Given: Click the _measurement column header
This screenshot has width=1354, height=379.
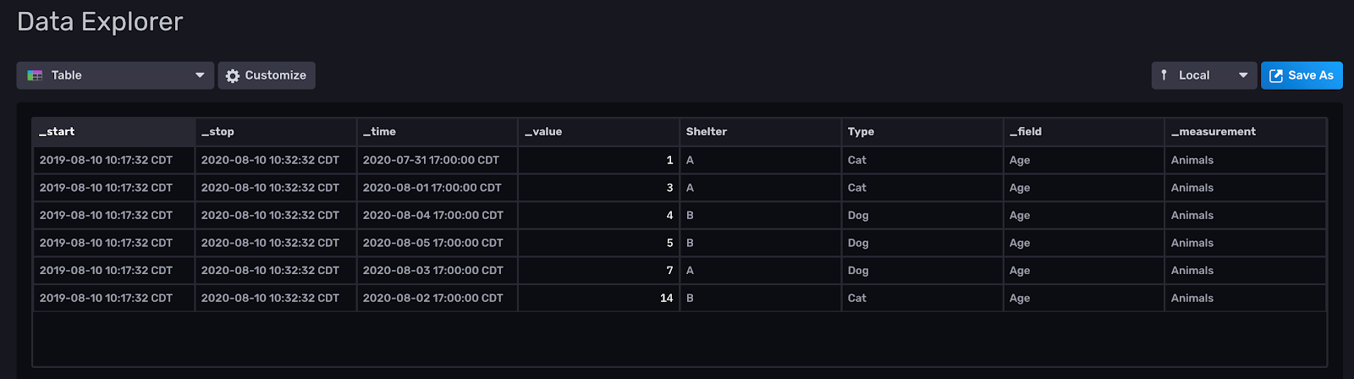Looking at the screenshot, I should [1246, 132].
